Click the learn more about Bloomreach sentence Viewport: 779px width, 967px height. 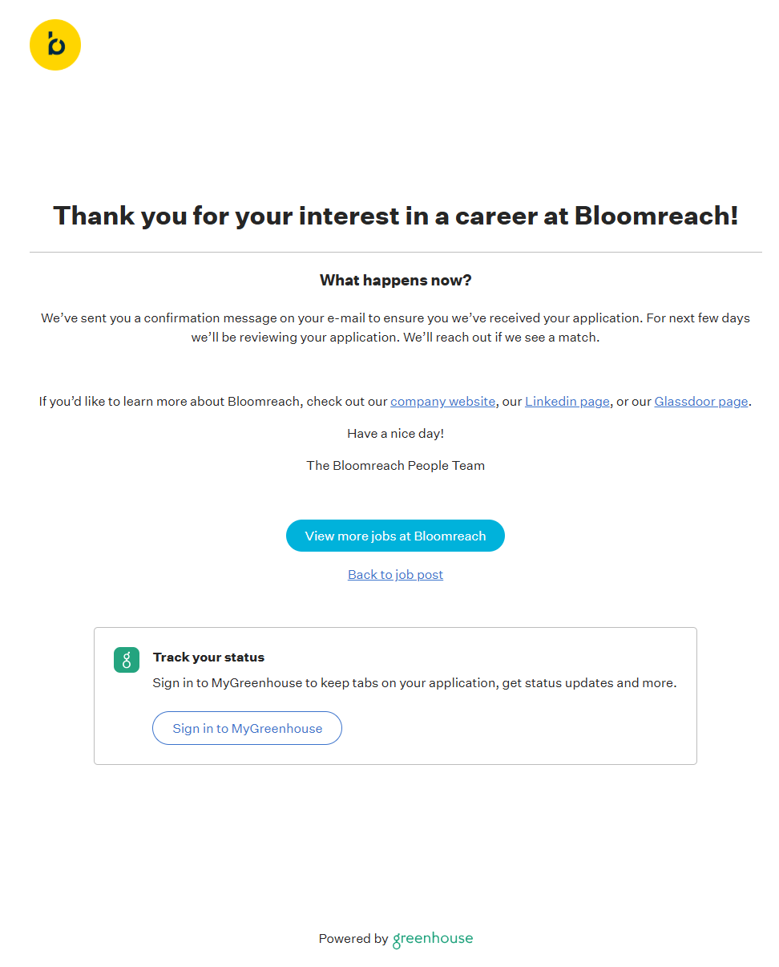point(213,402)
